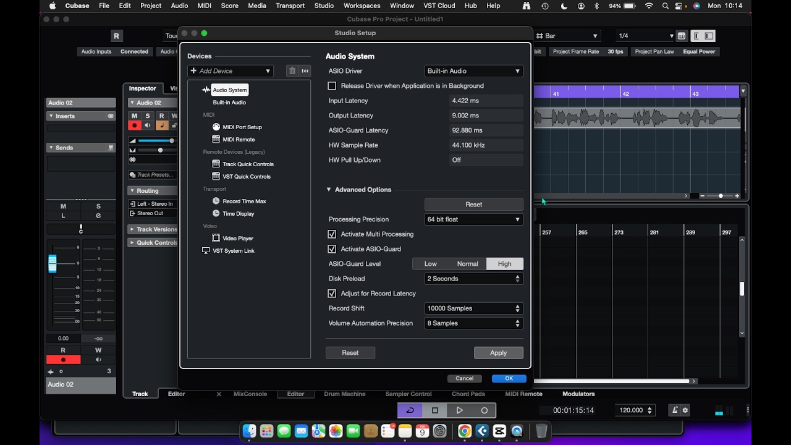The height and width of the screenshot is (445, 791).
Task: Toggle the metronome click icon
Action: pyautogui.click(x=675, y=410)
